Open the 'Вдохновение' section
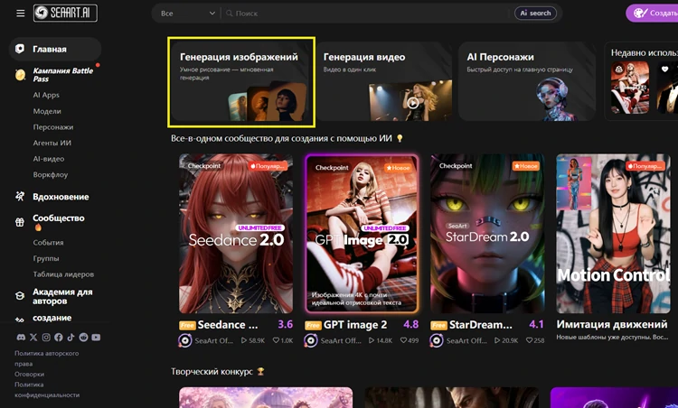Image resolution: width=678 pixels, height=408 pixels. [61, 197]
